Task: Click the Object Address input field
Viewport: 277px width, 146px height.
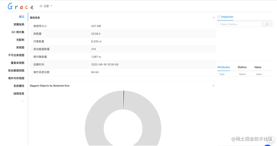Action: point(240,24)
